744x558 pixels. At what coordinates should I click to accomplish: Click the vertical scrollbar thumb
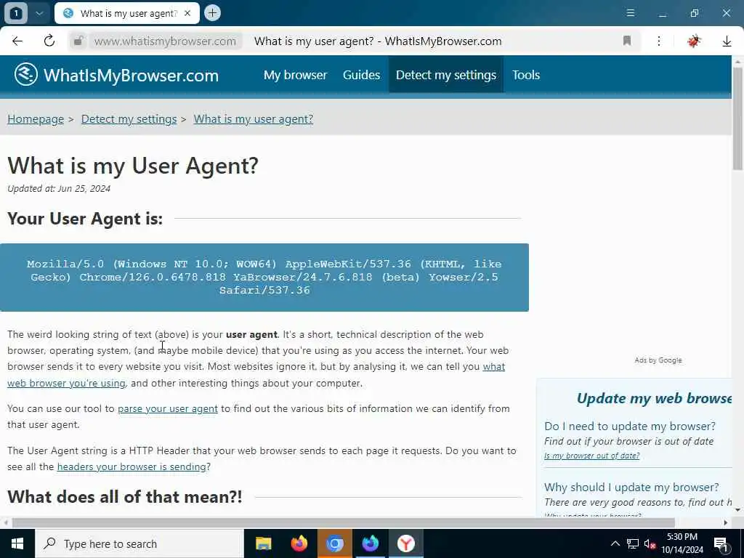737,118
